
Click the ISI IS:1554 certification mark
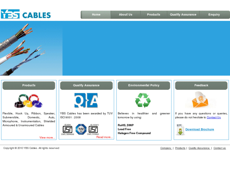point(93,129)
